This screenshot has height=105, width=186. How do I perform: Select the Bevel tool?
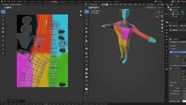coord(87,57)
